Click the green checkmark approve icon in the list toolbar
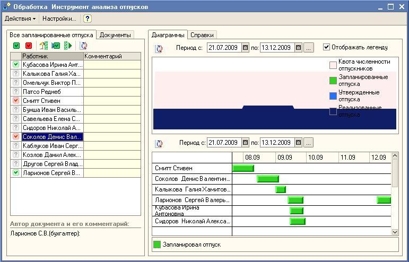The image size is (409, 262). pos(17,46)
